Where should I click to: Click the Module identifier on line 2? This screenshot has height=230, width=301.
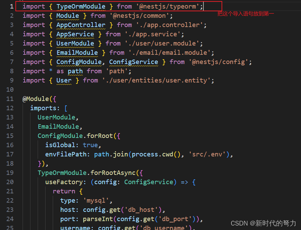point(67,16)
